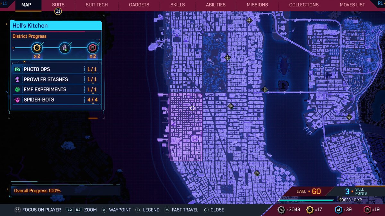Click the blue resource icon by x39

pyautogui.click(x=338, y=210)
